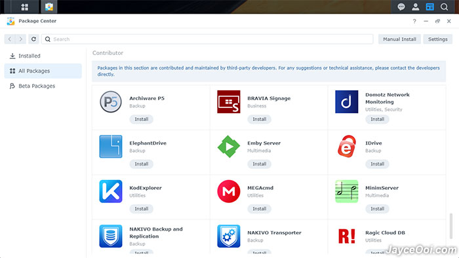Select the Domotz Network Monitoring icon
Image resolution: width=459 pixels, height=258 pixels.
tap(347, 101)
